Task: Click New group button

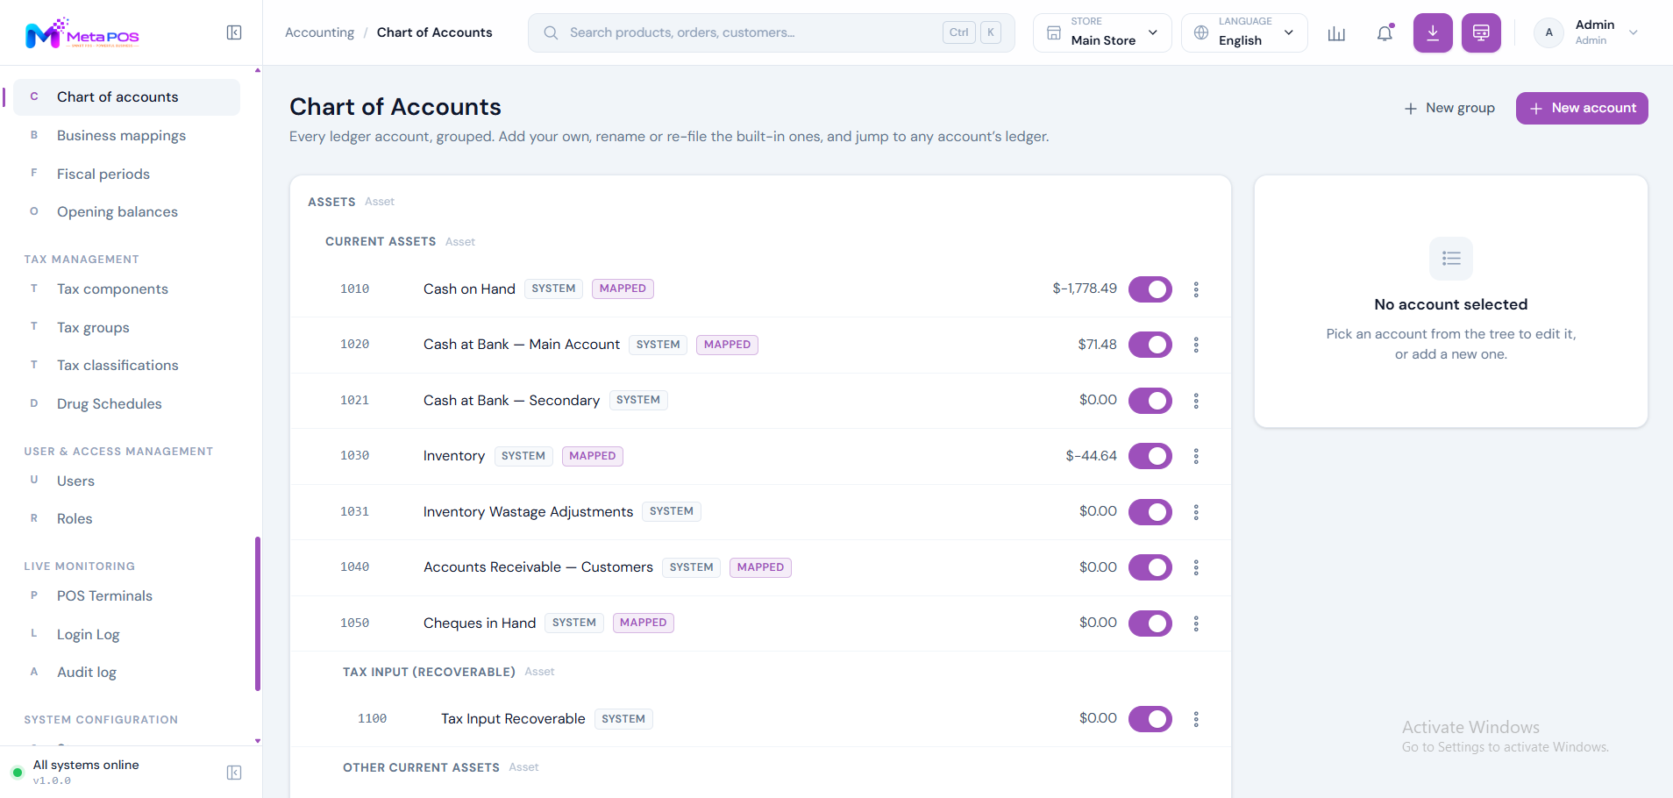Action: tap(1449, 108)
